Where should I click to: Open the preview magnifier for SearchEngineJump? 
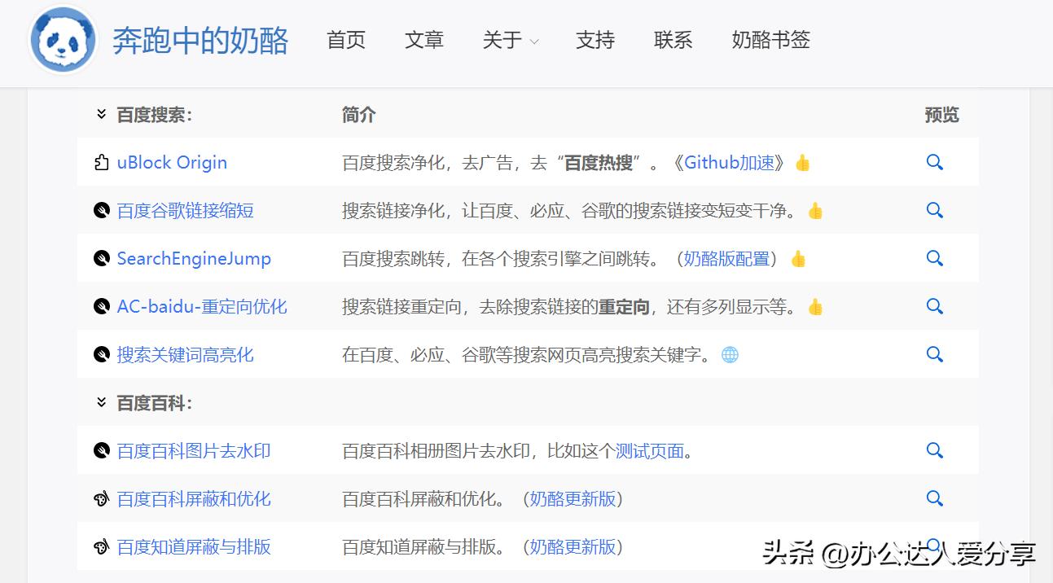click(x=934, y=258)
